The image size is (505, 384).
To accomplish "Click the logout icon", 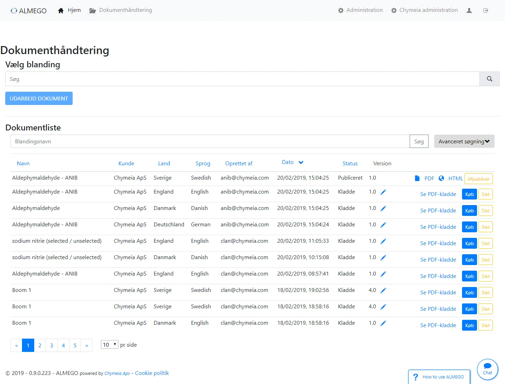I will (486, 10).
